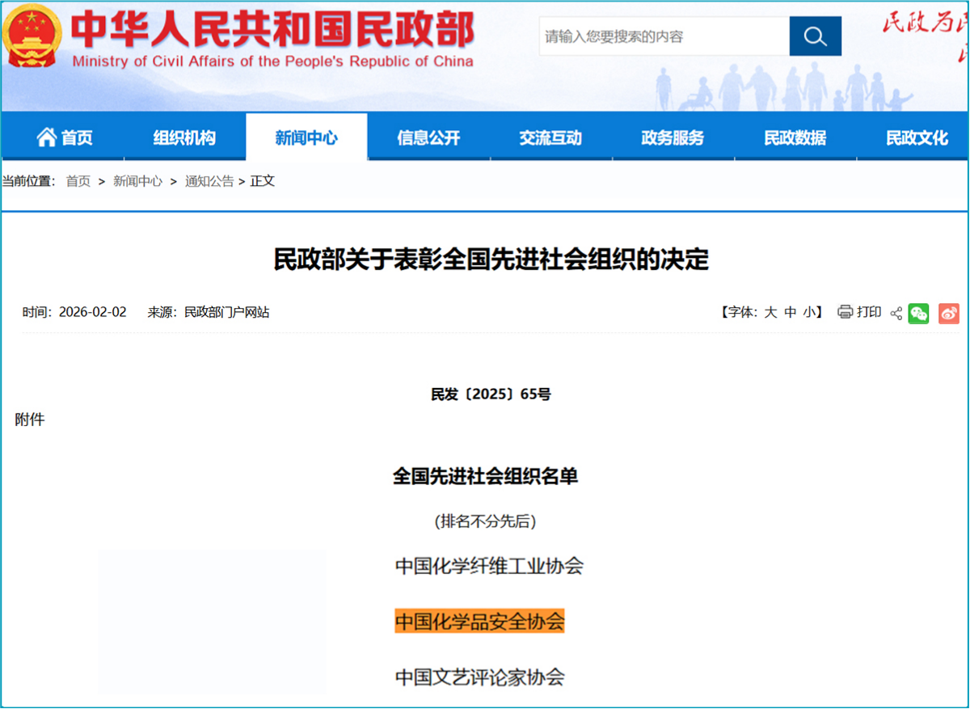Image resolution: width=970 pixels, height=709 pixels.
Task: Open the 交流互动 menu item
Action: (550, 137)
